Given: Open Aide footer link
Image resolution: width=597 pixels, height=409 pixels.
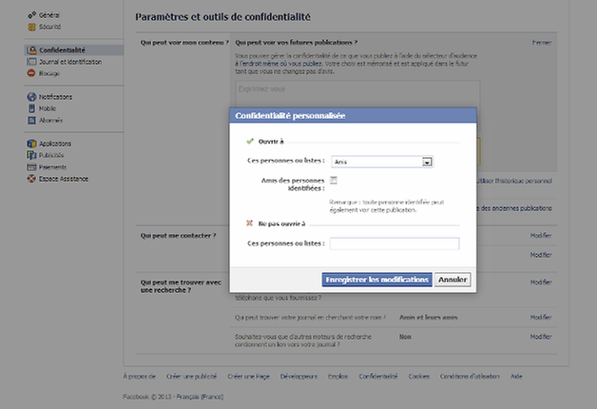Looking at the screenshot, I should pyautogui.click(x=516, y=377).
